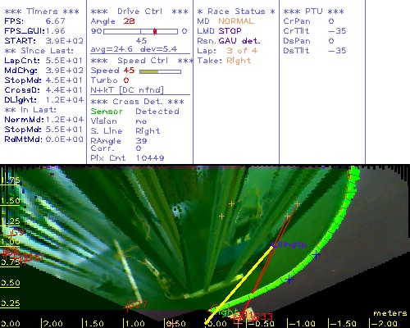Screen dimensions: 410x328
Task: Select the N+kT [DC nfnd] status line
Action: point(127,90)
